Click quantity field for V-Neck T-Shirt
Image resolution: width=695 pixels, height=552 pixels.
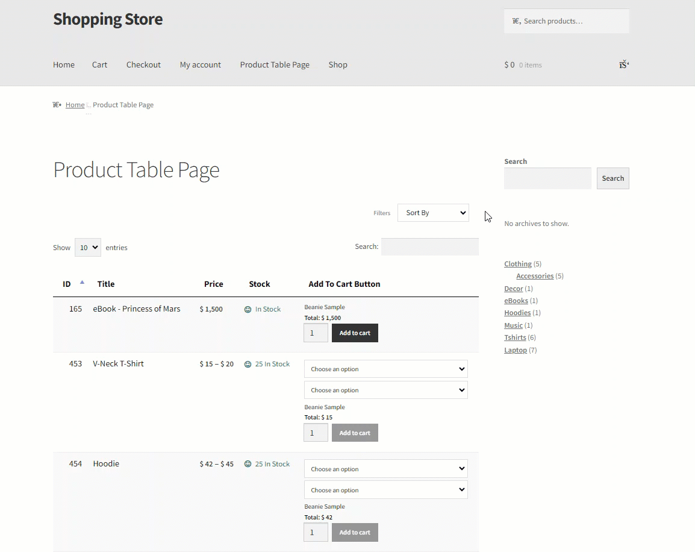coord(316,433)
